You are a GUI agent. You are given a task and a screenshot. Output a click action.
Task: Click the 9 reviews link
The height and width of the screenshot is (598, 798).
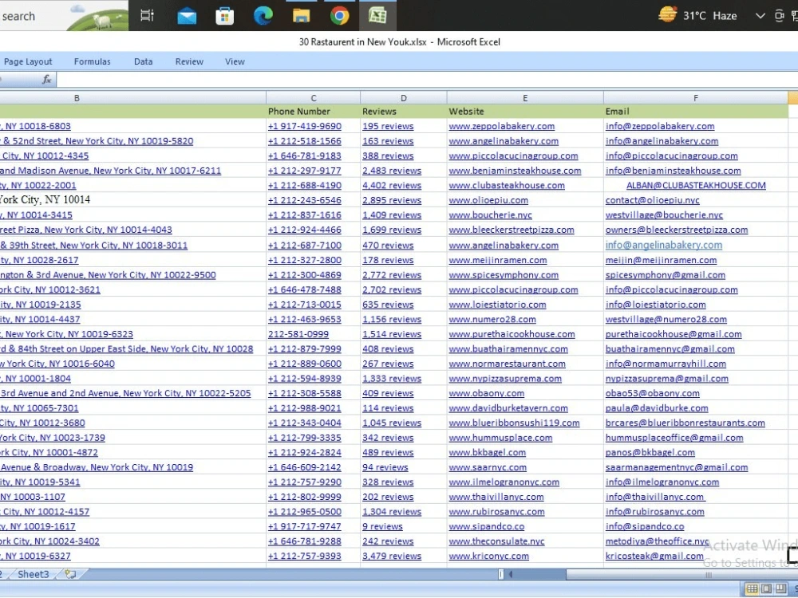click(382, 526)
